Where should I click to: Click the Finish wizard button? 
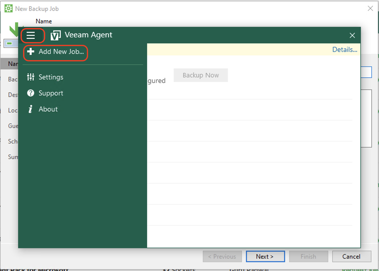coord(308,256)
